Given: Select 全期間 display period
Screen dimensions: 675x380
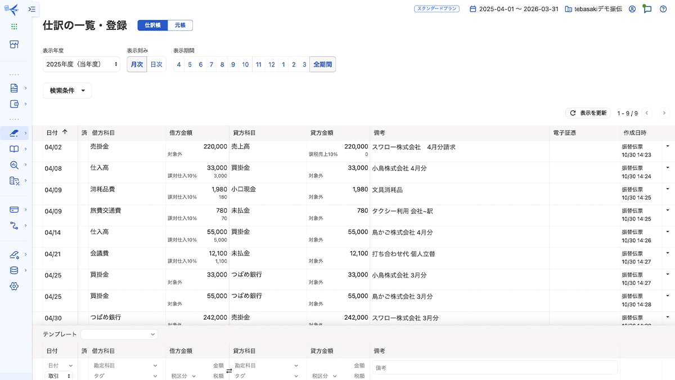Looking at the screenshot, I should 322,65.
